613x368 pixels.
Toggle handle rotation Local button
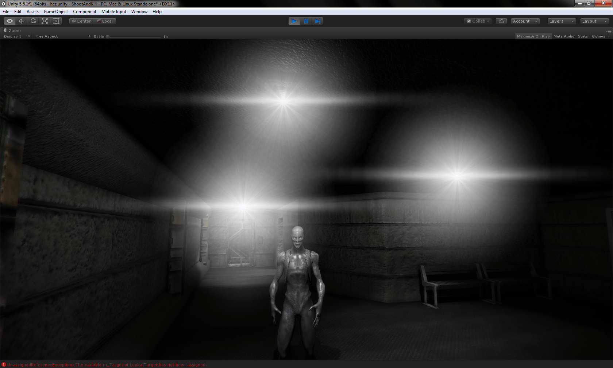105,21
